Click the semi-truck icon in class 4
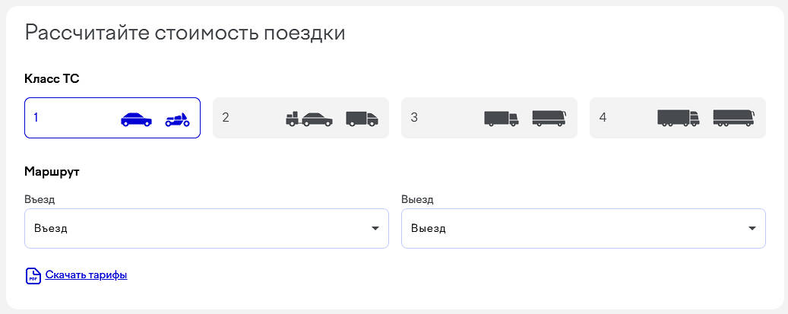This screenshot has width=788, height=314. point(678,118)
